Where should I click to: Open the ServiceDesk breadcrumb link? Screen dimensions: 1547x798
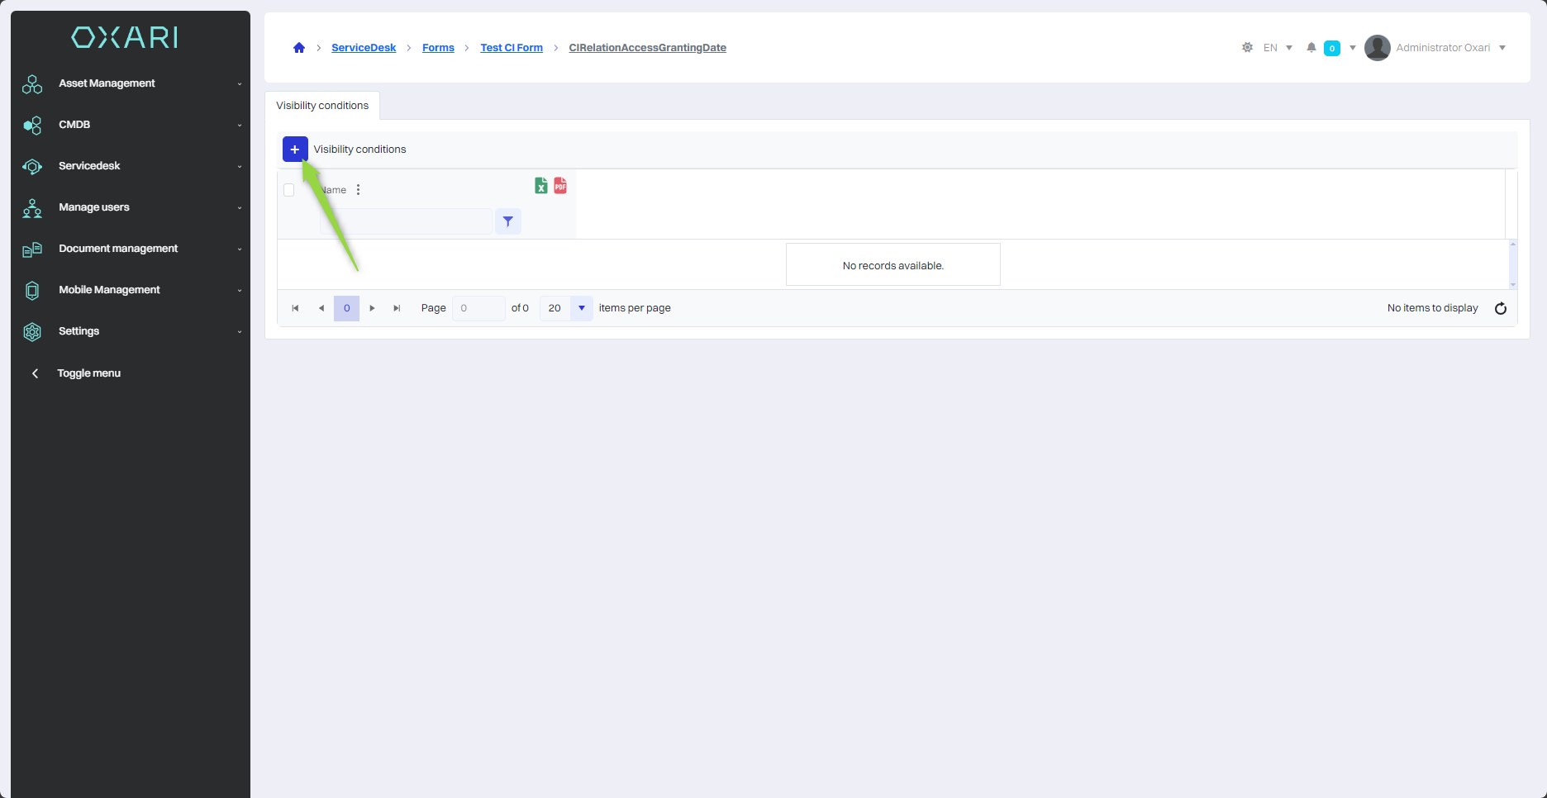click(364, 48)
